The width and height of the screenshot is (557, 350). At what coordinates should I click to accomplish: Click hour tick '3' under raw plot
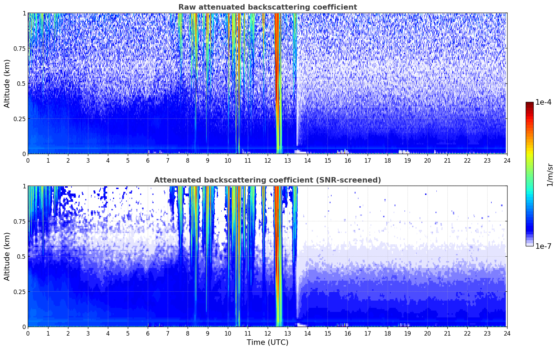(88, 160)
